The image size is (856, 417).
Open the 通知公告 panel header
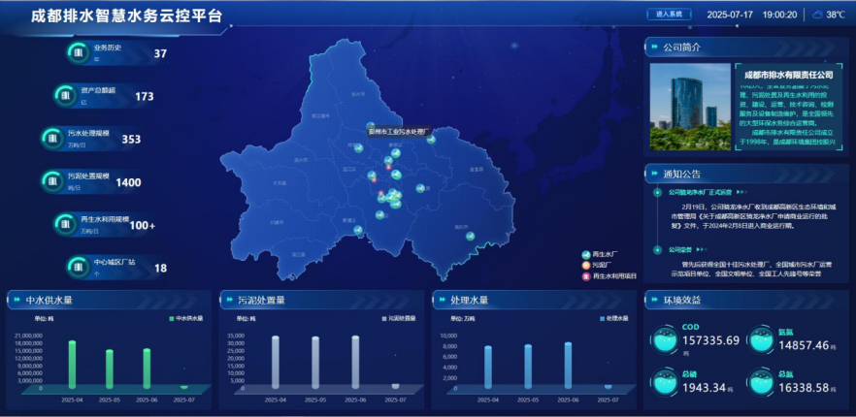coord(681,175)
